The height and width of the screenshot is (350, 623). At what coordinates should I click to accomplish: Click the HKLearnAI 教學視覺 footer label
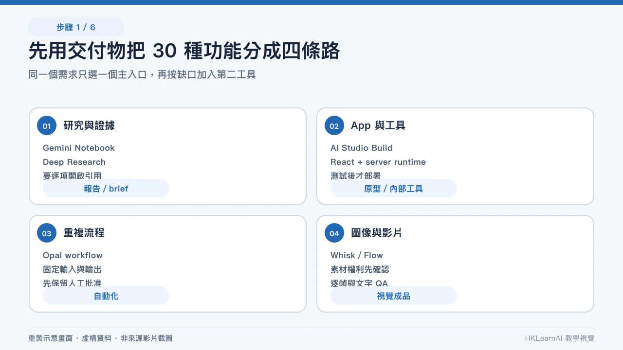(560, 338)
